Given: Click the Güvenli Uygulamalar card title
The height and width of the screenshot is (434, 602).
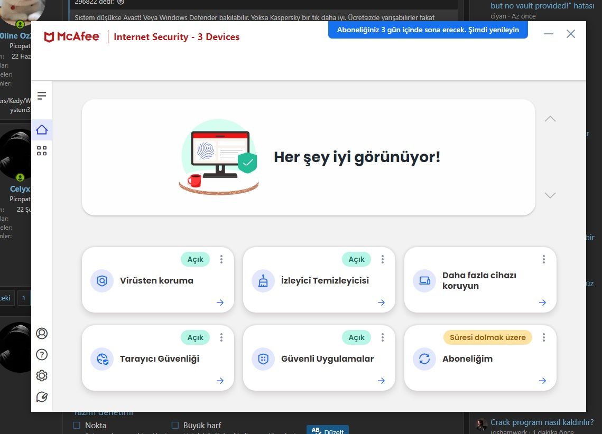Looking at the screenshot, I should [328, 359].
